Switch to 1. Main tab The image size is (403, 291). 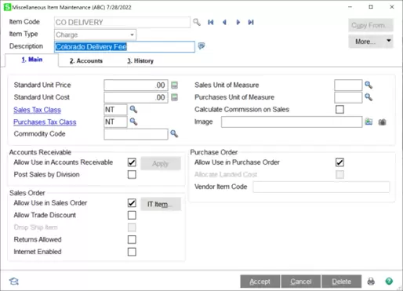click(x=32, y=60)
